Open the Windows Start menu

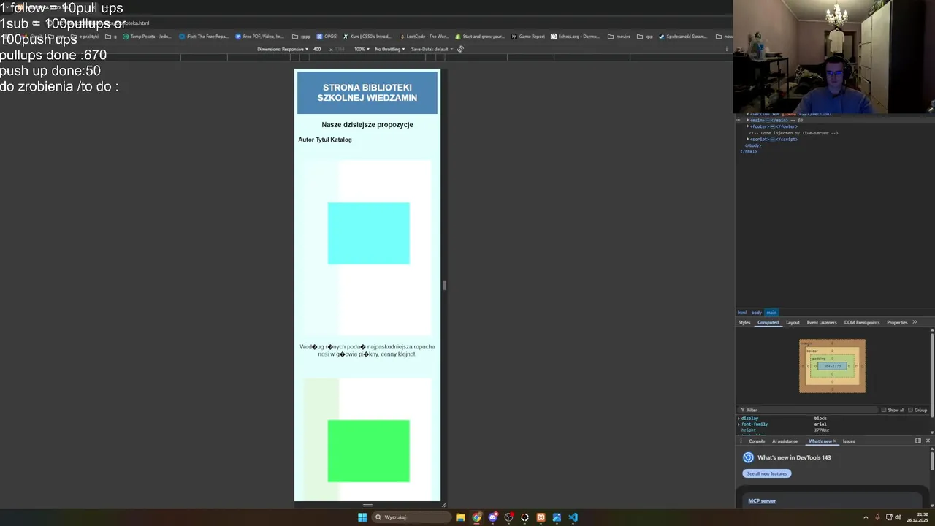[x=362, y=517]
